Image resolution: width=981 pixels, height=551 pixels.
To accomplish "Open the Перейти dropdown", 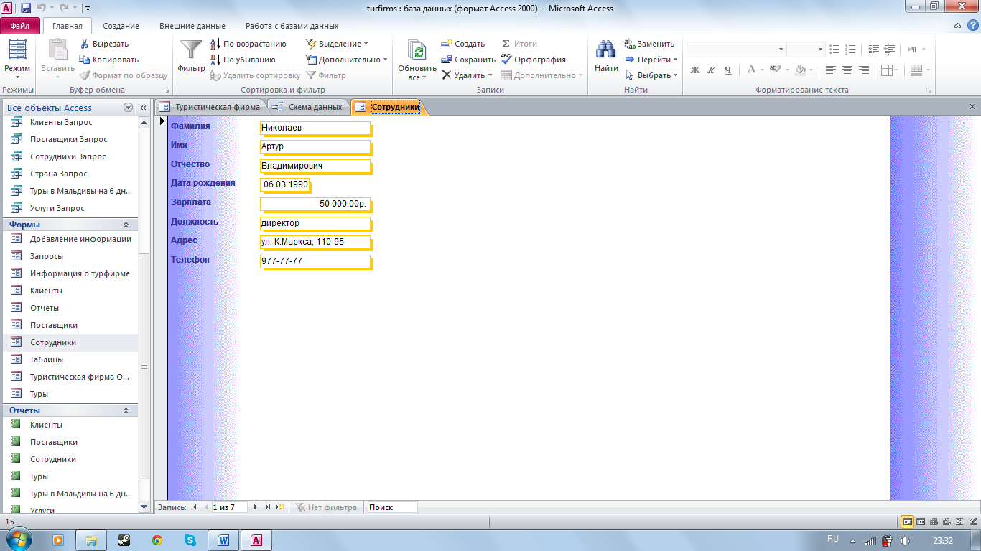I will point(651,60).
